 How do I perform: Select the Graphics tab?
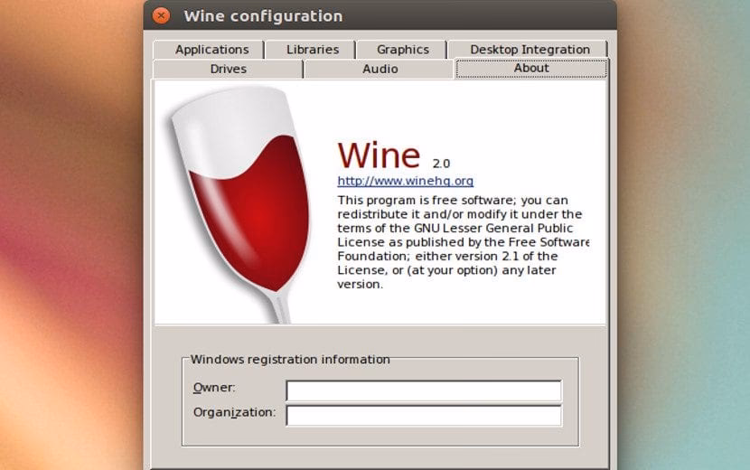tap(402, 50)
